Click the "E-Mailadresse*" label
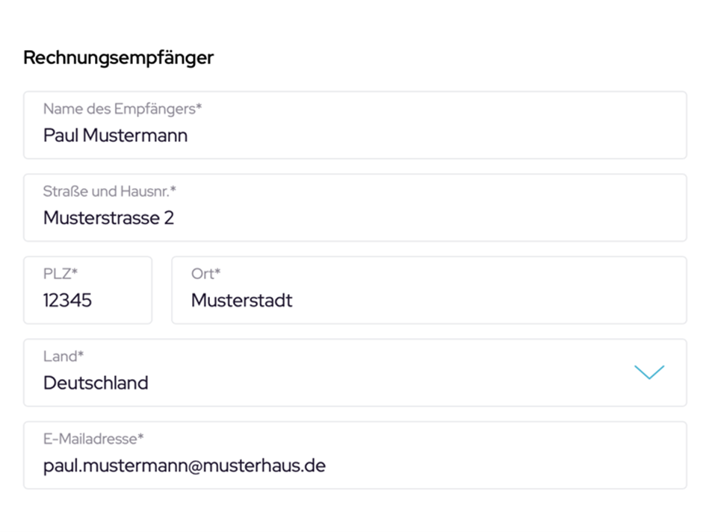Screen dimensions: 724x532 coord(93,439)
